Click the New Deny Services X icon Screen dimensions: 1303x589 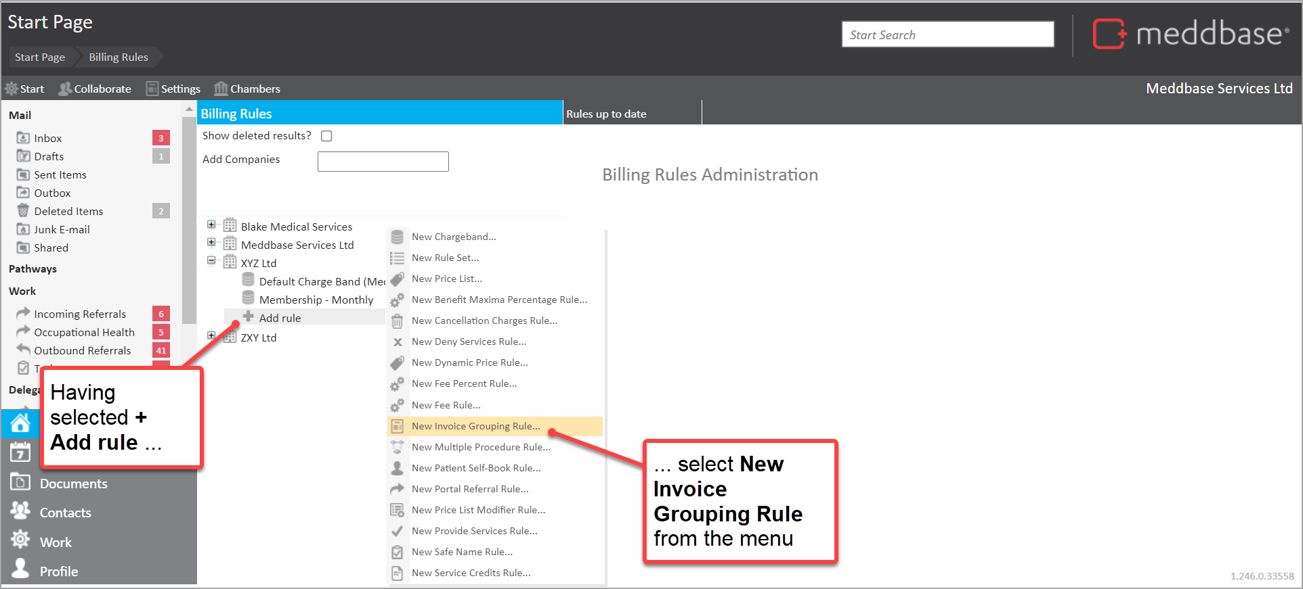(398, 342)
